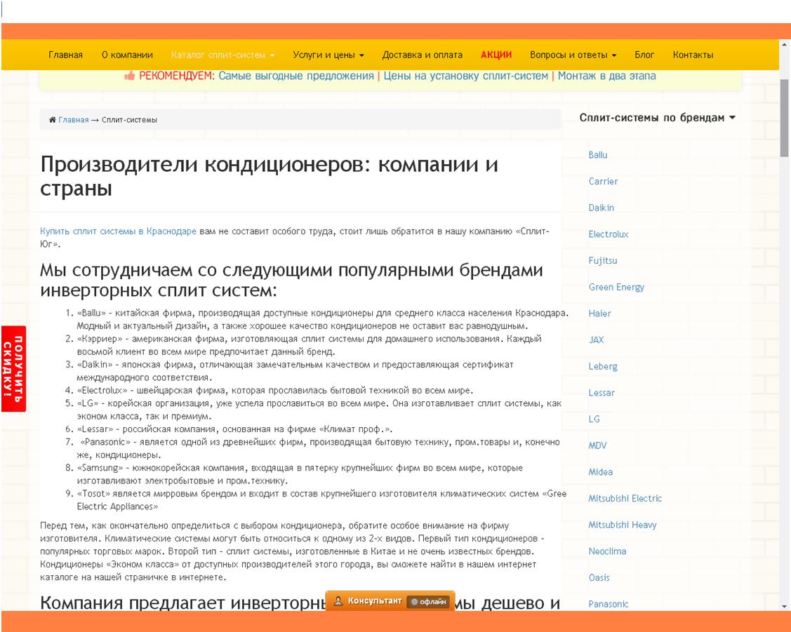Select Panasonic brand link in sidebar
791x632 pixels.
tap(609, 604)
